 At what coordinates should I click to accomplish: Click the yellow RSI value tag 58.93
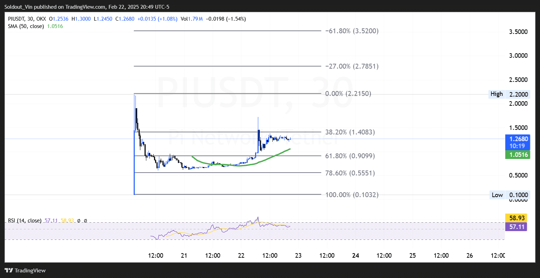(x=516, y=218)
